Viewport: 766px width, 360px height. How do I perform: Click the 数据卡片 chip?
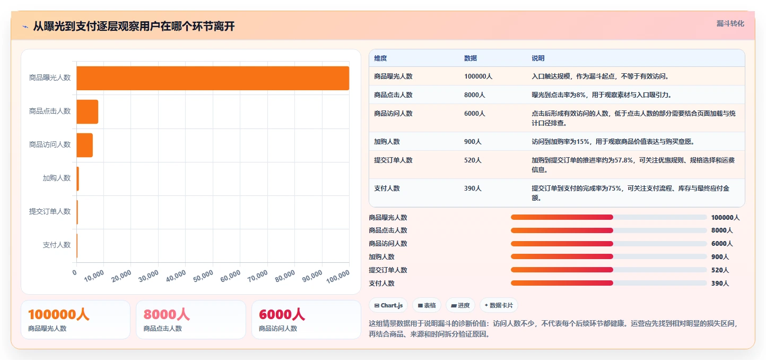point(499,305)
